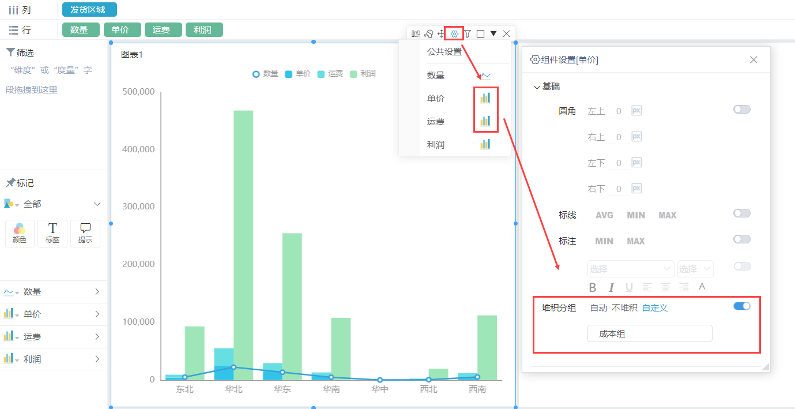Viewport: 795px width, 409px height.
Task: Select MAX for 标线
Action: point(668,215)
